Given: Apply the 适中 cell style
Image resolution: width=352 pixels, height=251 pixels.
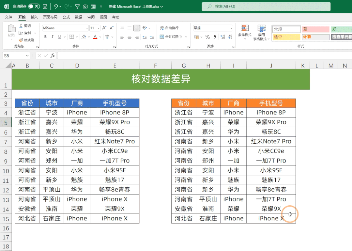Looking at the screenshot, I should [286, 37].
